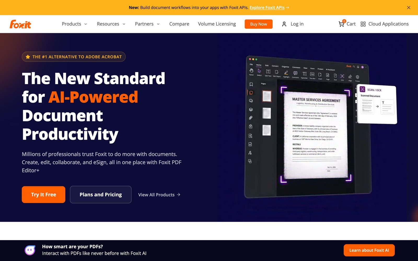
Task: Switch to Organize tab in app preview
Action: (285, 67)
